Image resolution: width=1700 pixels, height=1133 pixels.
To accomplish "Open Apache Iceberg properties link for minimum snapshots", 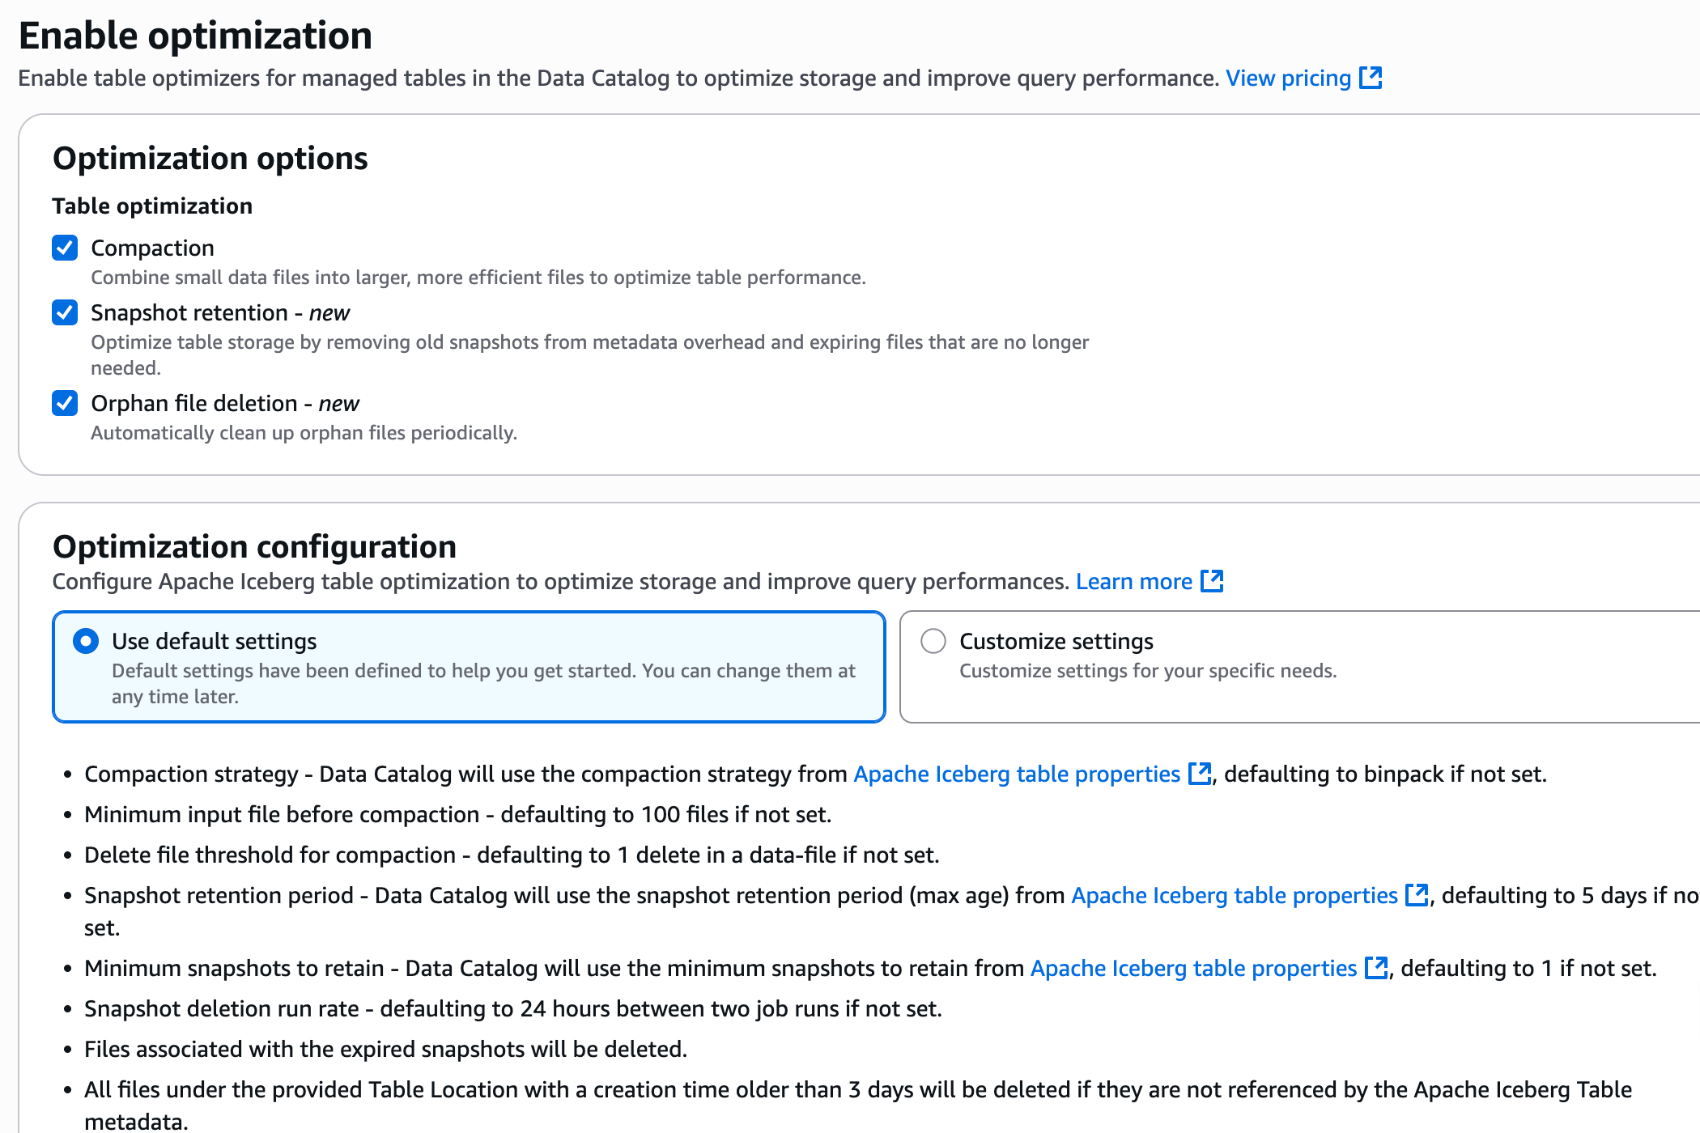I will [x=1193, y=969].
